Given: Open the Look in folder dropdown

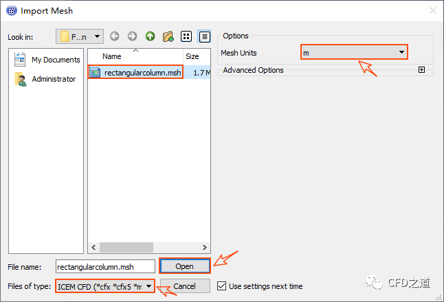Looking at the screenshot, I should (x=80, y=36).
